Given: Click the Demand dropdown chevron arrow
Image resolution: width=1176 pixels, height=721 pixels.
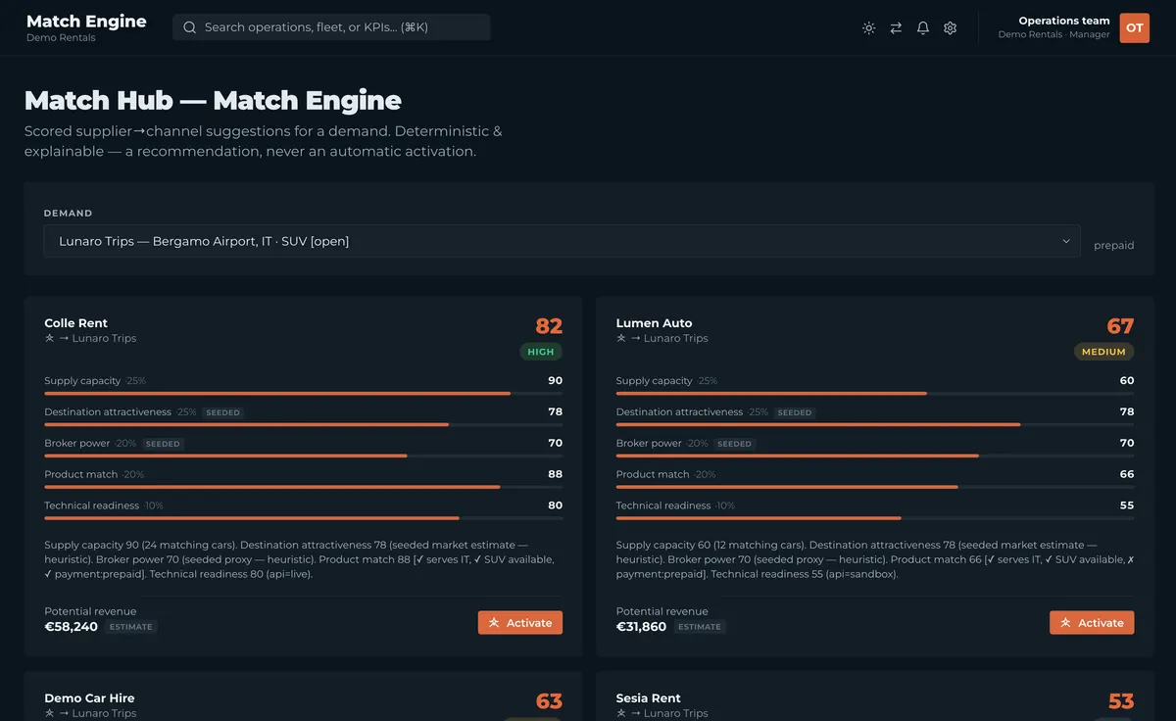Looking at the screenshot, I should [1066, 241].
